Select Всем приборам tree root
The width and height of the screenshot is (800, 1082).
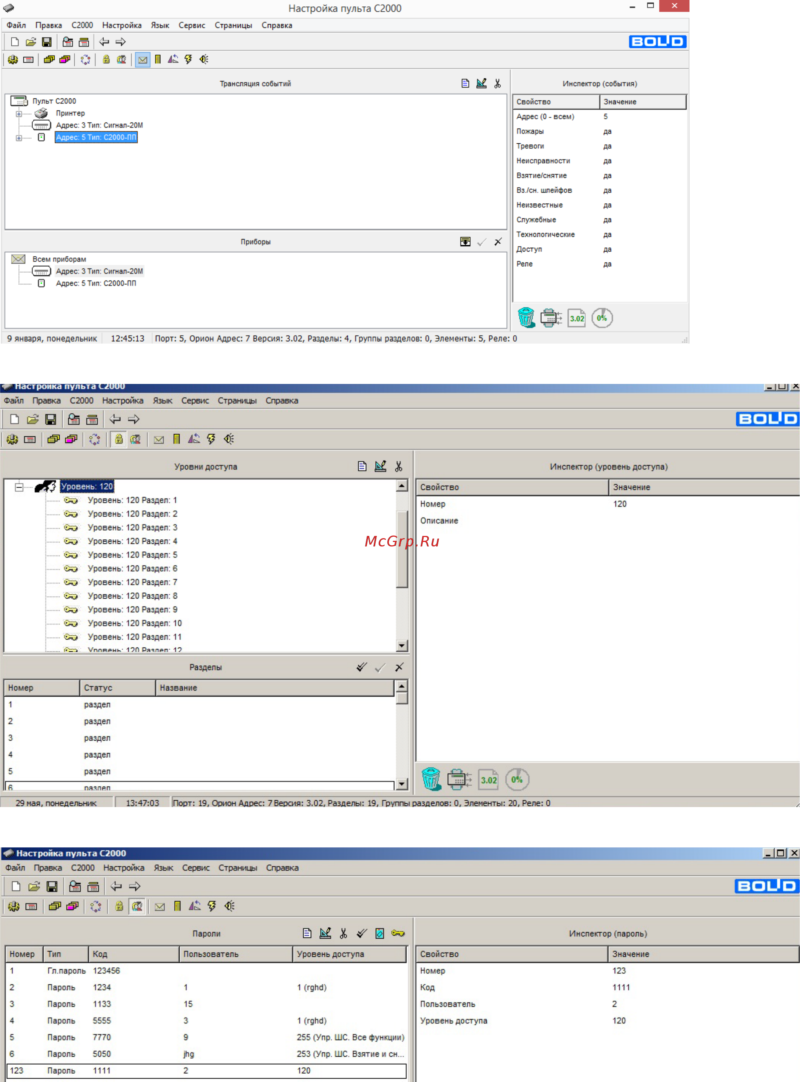59,259
